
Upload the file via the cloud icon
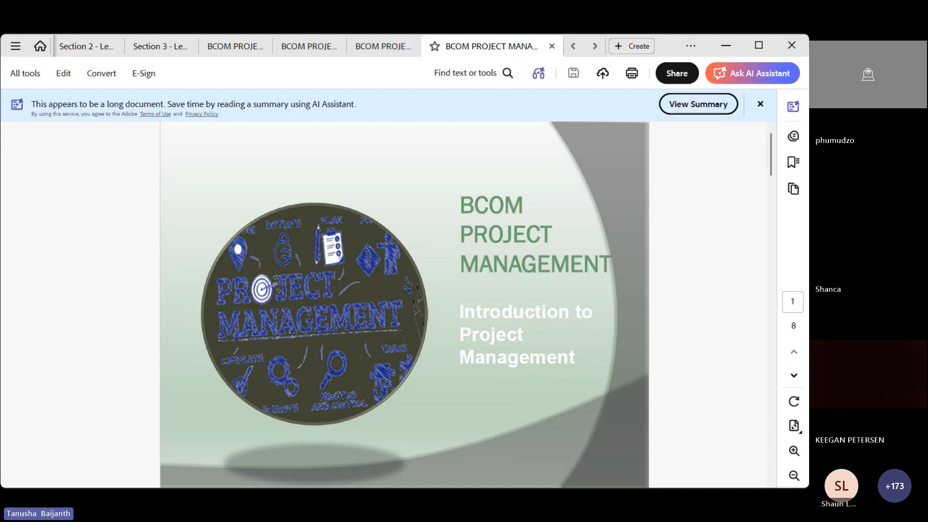point(603,73)
